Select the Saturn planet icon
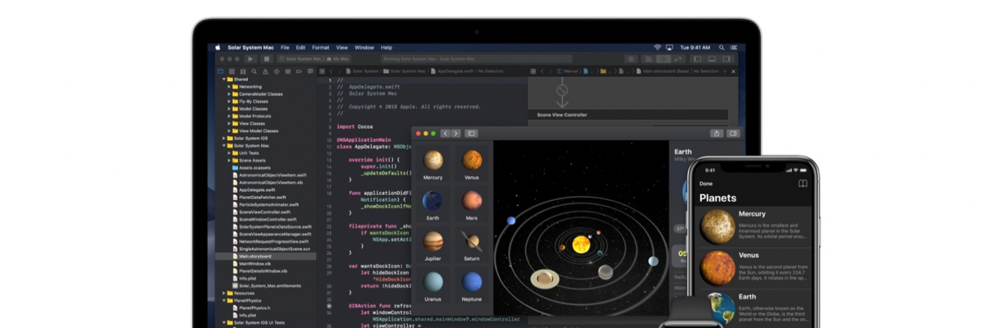 pyautogui.click(x=471, y=241)
